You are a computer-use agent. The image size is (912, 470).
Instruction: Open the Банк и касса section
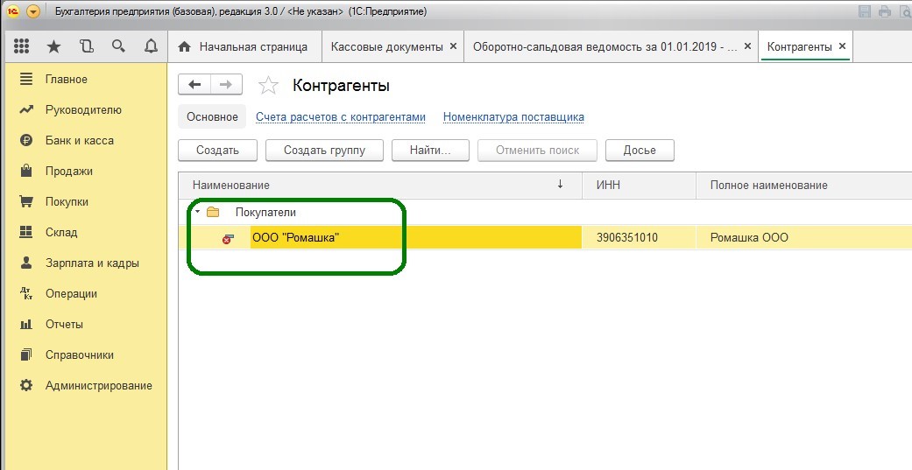80,141
